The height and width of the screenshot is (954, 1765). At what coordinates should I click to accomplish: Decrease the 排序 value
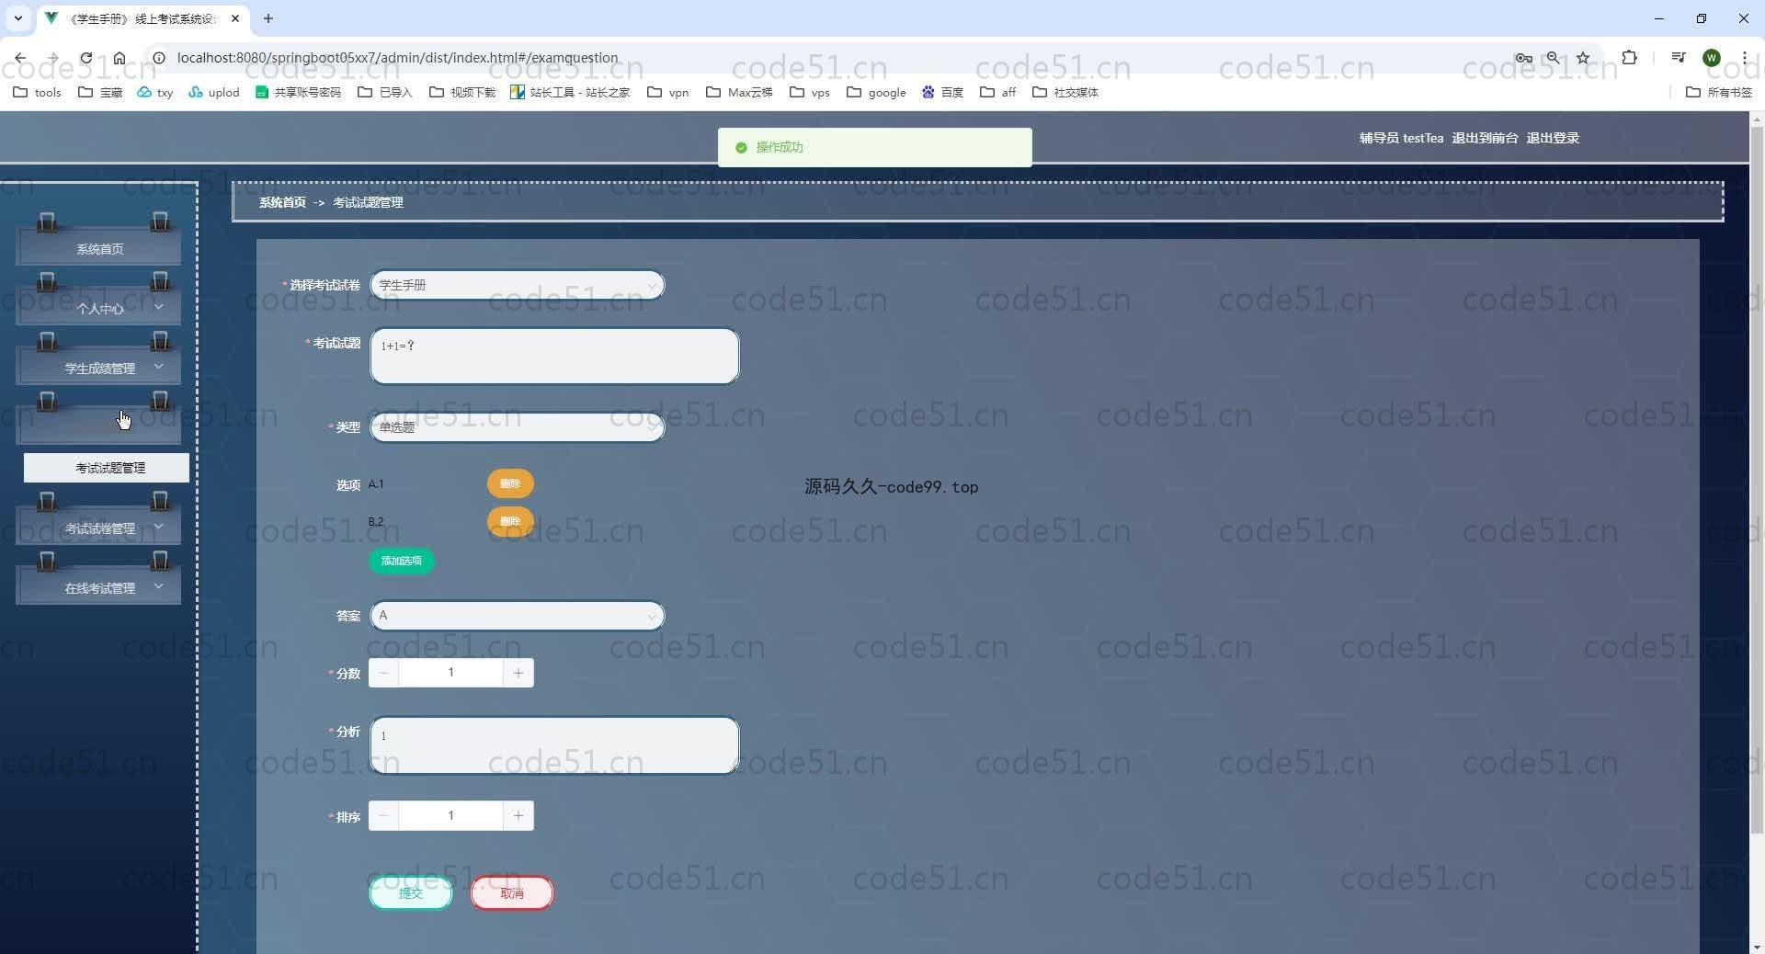[384, 816]
